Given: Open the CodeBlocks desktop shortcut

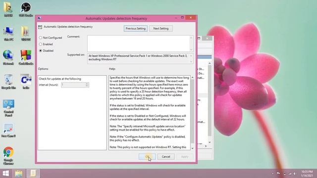Looking at the screenshot, I should click(x=26, y=57).
